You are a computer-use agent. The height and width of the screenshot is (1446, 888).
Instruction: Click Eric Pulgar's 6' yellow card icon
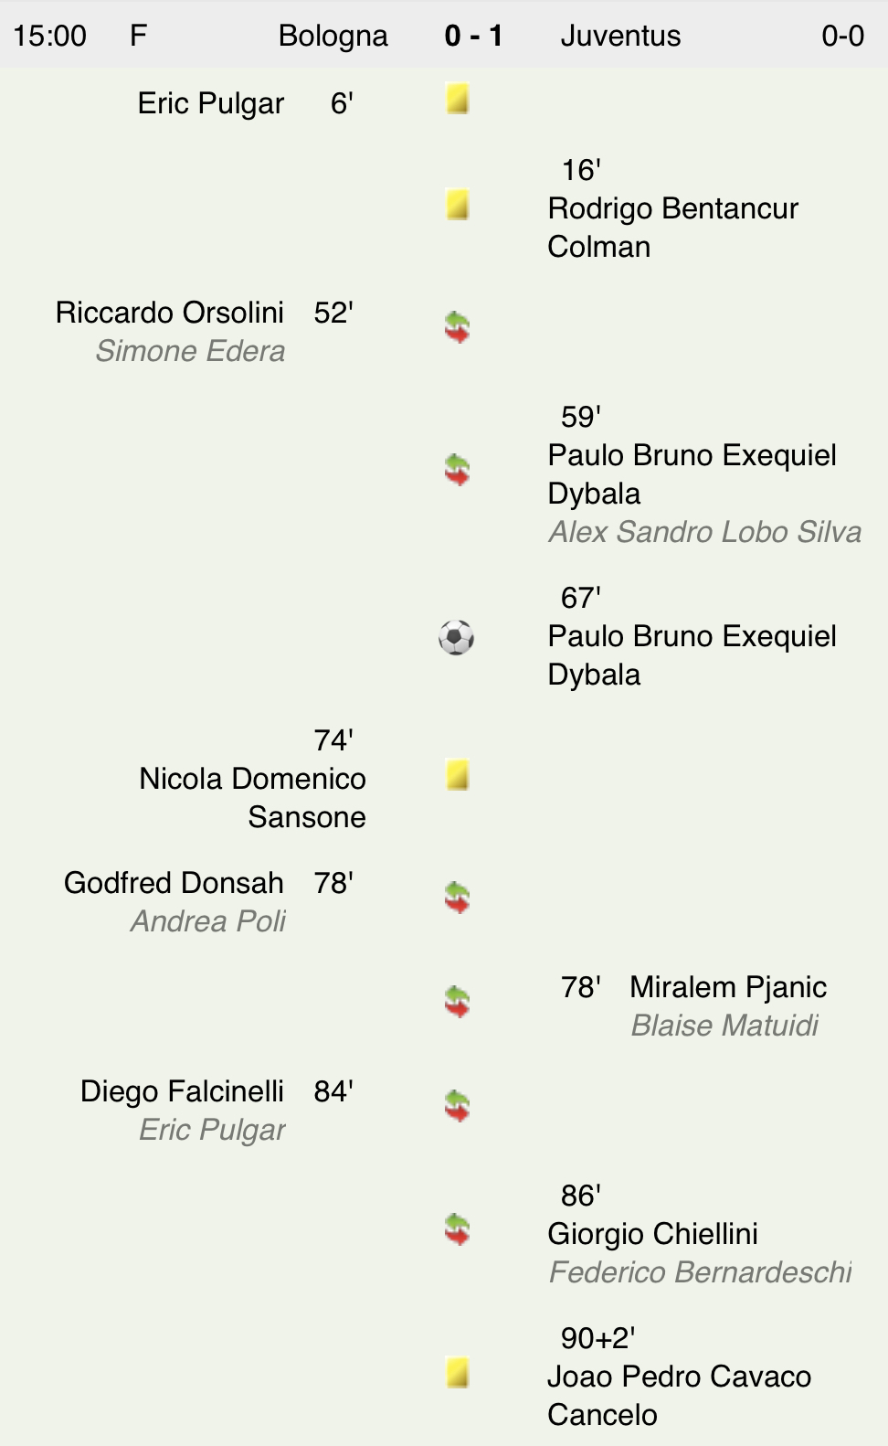point(458,99)
